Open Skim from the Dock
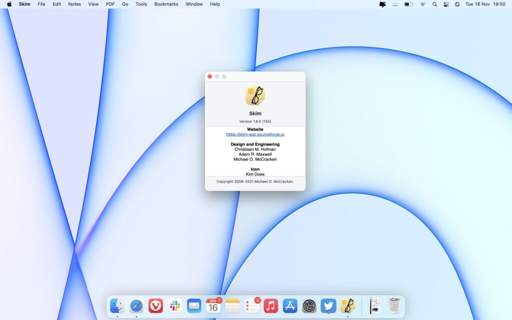The image size is (512, 320). (347, 305)
